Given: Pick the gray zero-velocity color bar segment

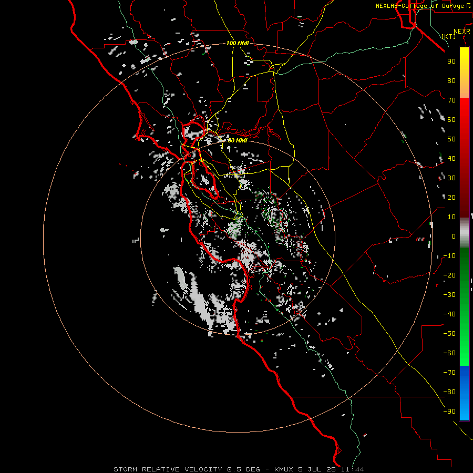Looking at the screenshot, I should (x=464, y=233).
